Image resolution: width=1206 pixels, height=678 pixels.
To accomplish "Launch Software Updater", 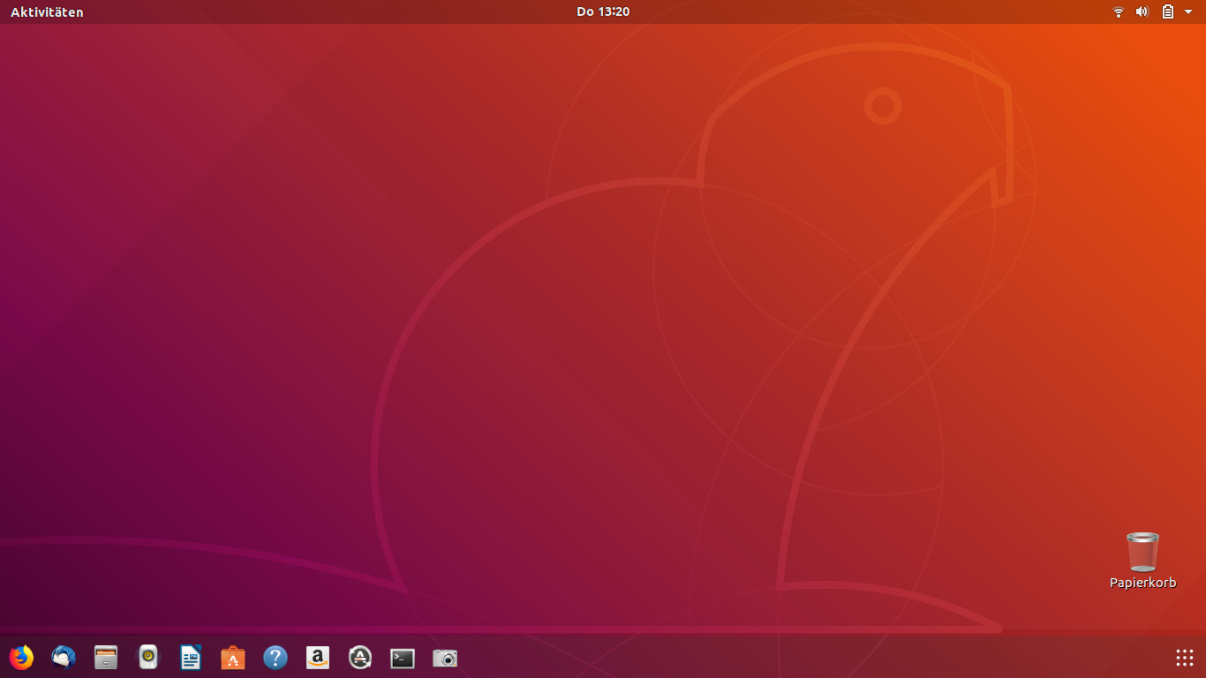I will [360, 658].
